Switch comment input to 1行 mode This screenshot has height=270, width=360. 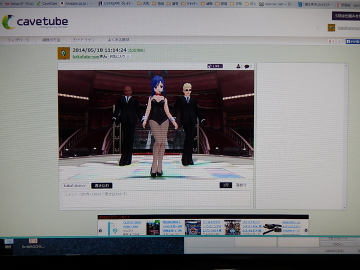coord(226,185)
